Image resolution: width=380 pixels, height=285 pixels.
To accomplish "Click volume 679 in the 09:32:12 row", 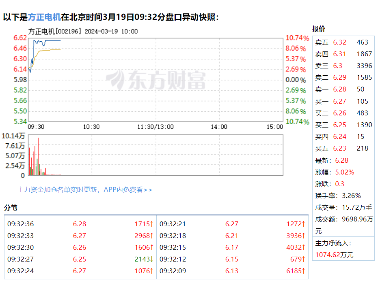I will (x=298, y=259).
